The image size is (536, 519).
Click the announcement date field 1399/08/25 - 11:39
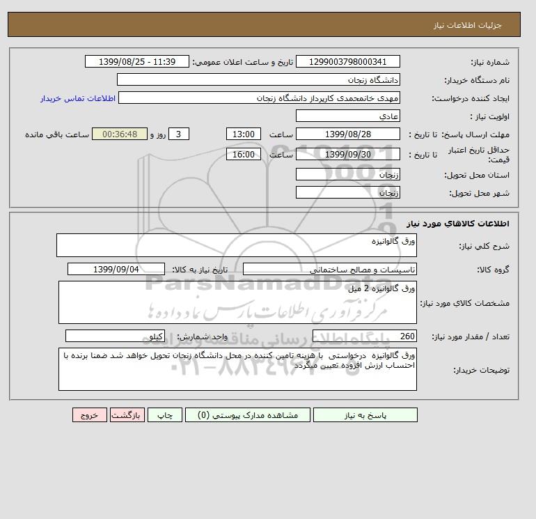click(136, 61)
